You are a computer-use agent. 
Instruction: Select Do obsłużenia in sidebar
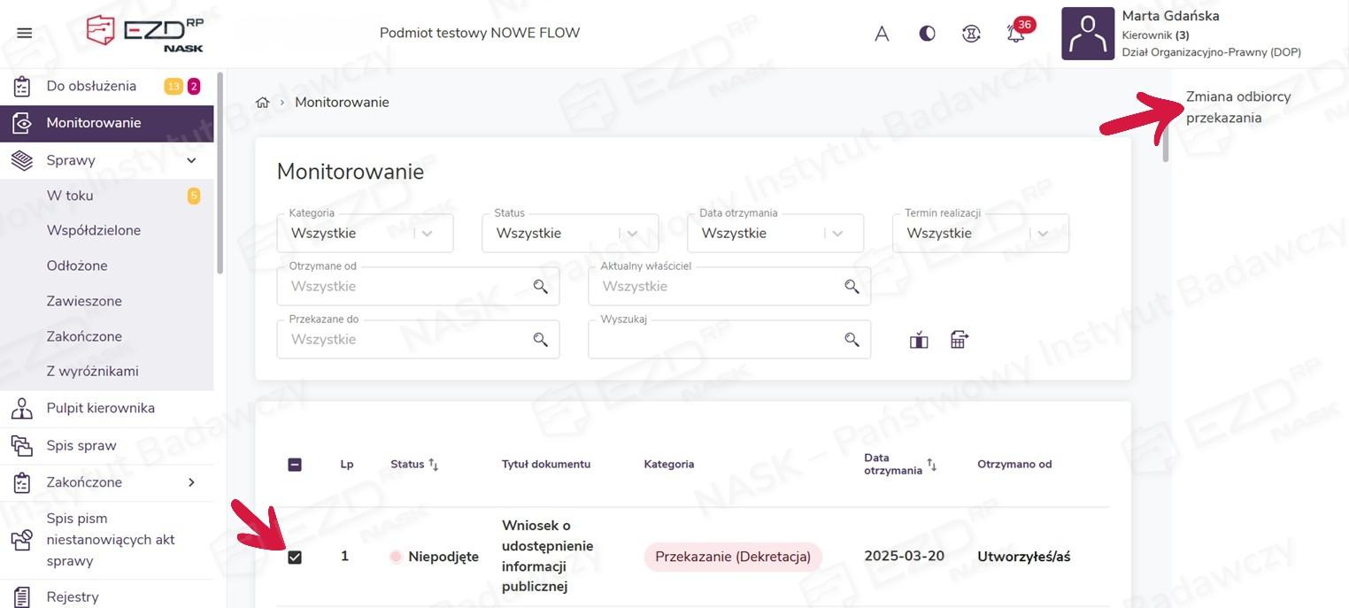coord(91,86)
